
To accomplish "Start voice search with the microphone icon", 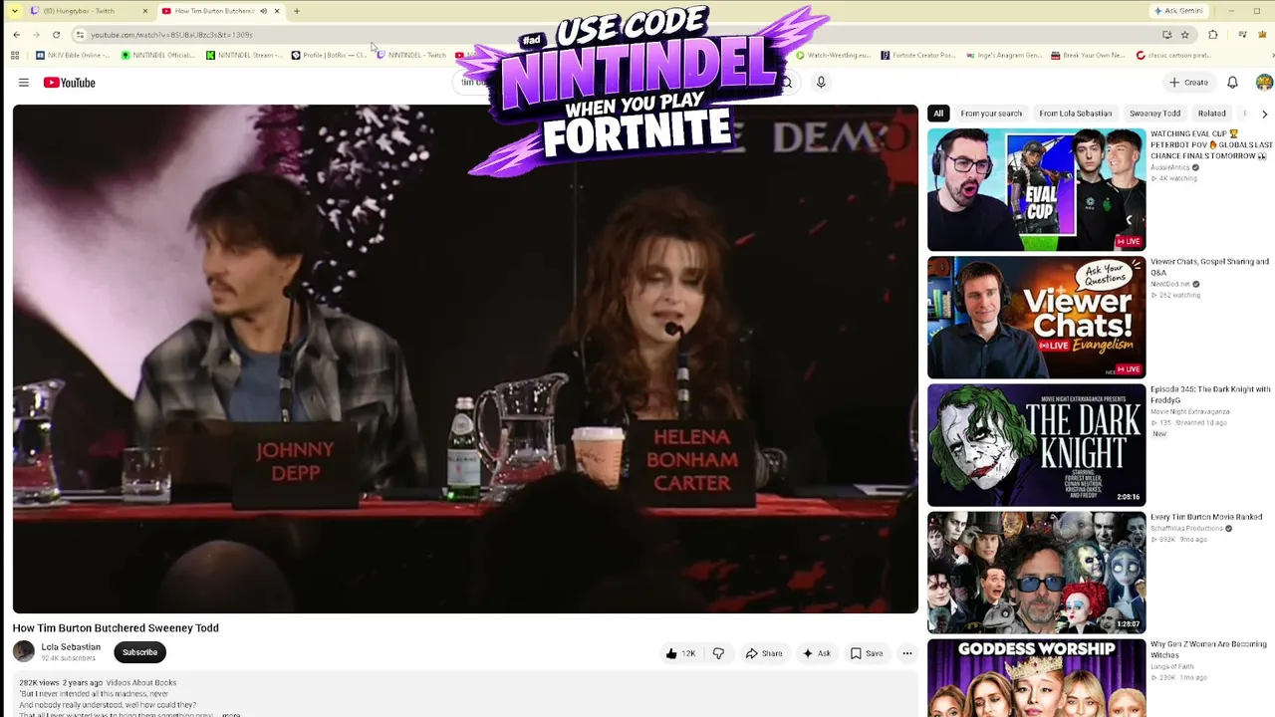I will (821, 83).
